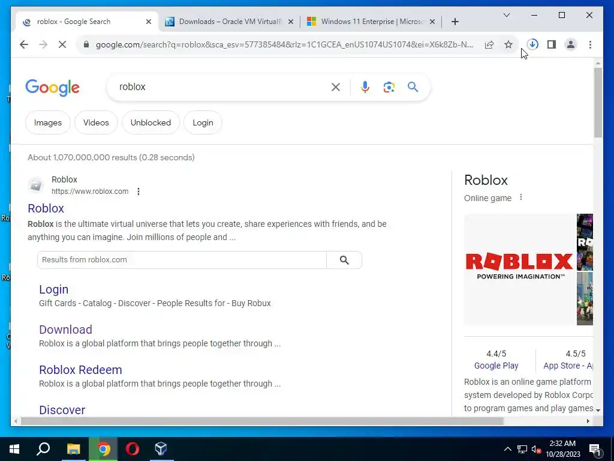
Task: Open Opera browser from the taskbar
Action: click(133, 449)
